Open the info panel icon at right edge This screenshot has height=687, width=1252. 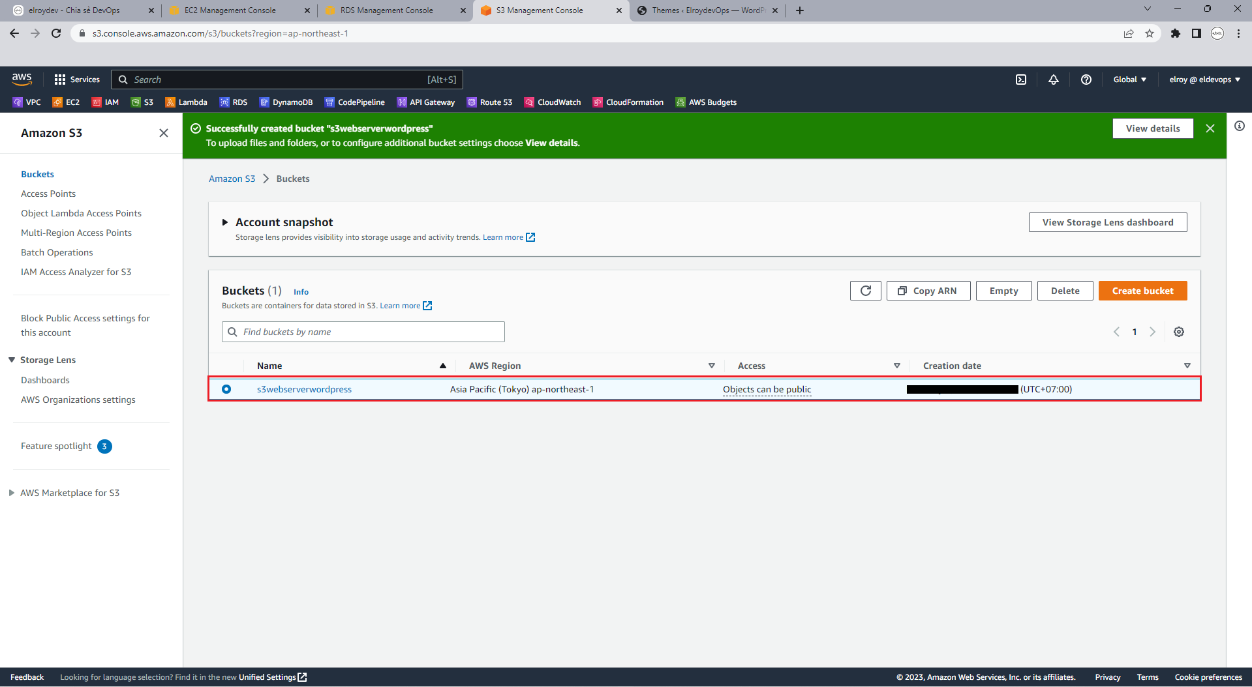click(1240, 126)
